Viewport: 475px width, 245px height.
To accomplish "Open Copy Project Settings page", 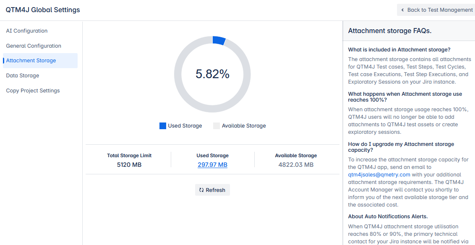I will (x=33, y=91).
